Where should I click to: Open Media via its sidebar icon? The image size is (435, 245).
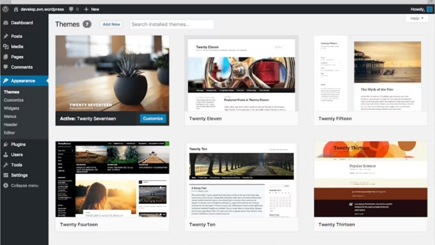[6, 47]
